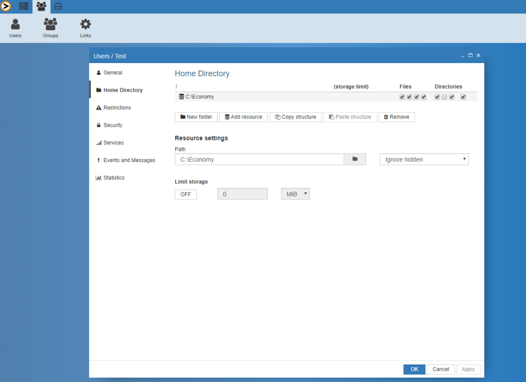Open the MiB unit dropdown
This screenshot has height=382, width=526.
[x=295, y=193]
